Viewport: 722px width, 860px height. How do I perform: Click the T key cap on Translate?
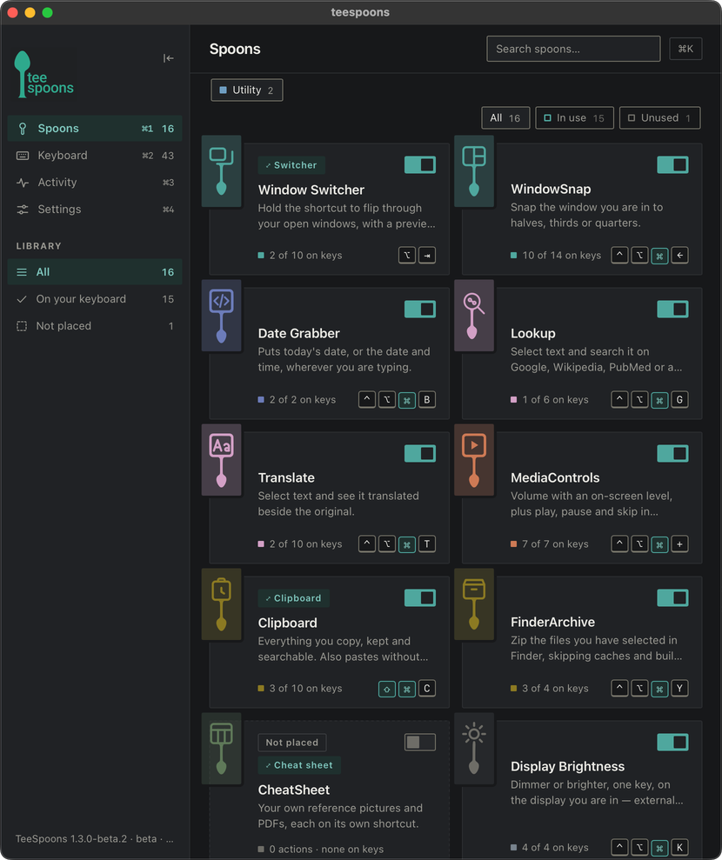coord(427,544)
